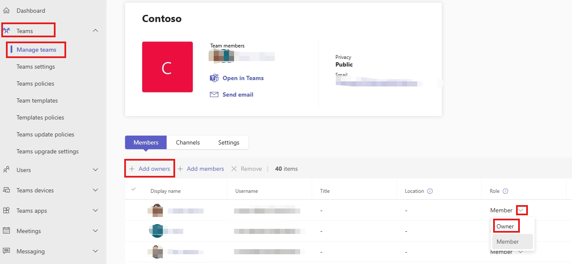
Task: Expand the Messaging section chevron
Action: 95,251
